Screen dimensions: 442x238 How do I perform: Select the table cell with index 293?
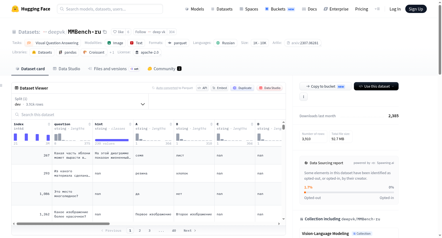(x=32, y=173)
